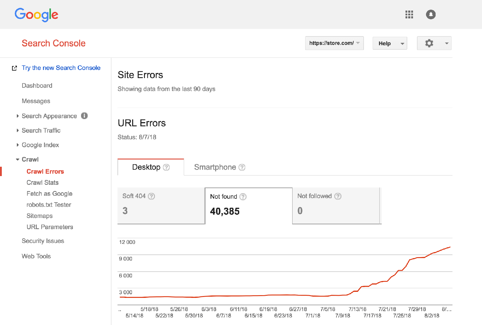Open the Help dropdown menu
Image resolution: width=482 pixels, height=325 pixels.
pos(390,43)
